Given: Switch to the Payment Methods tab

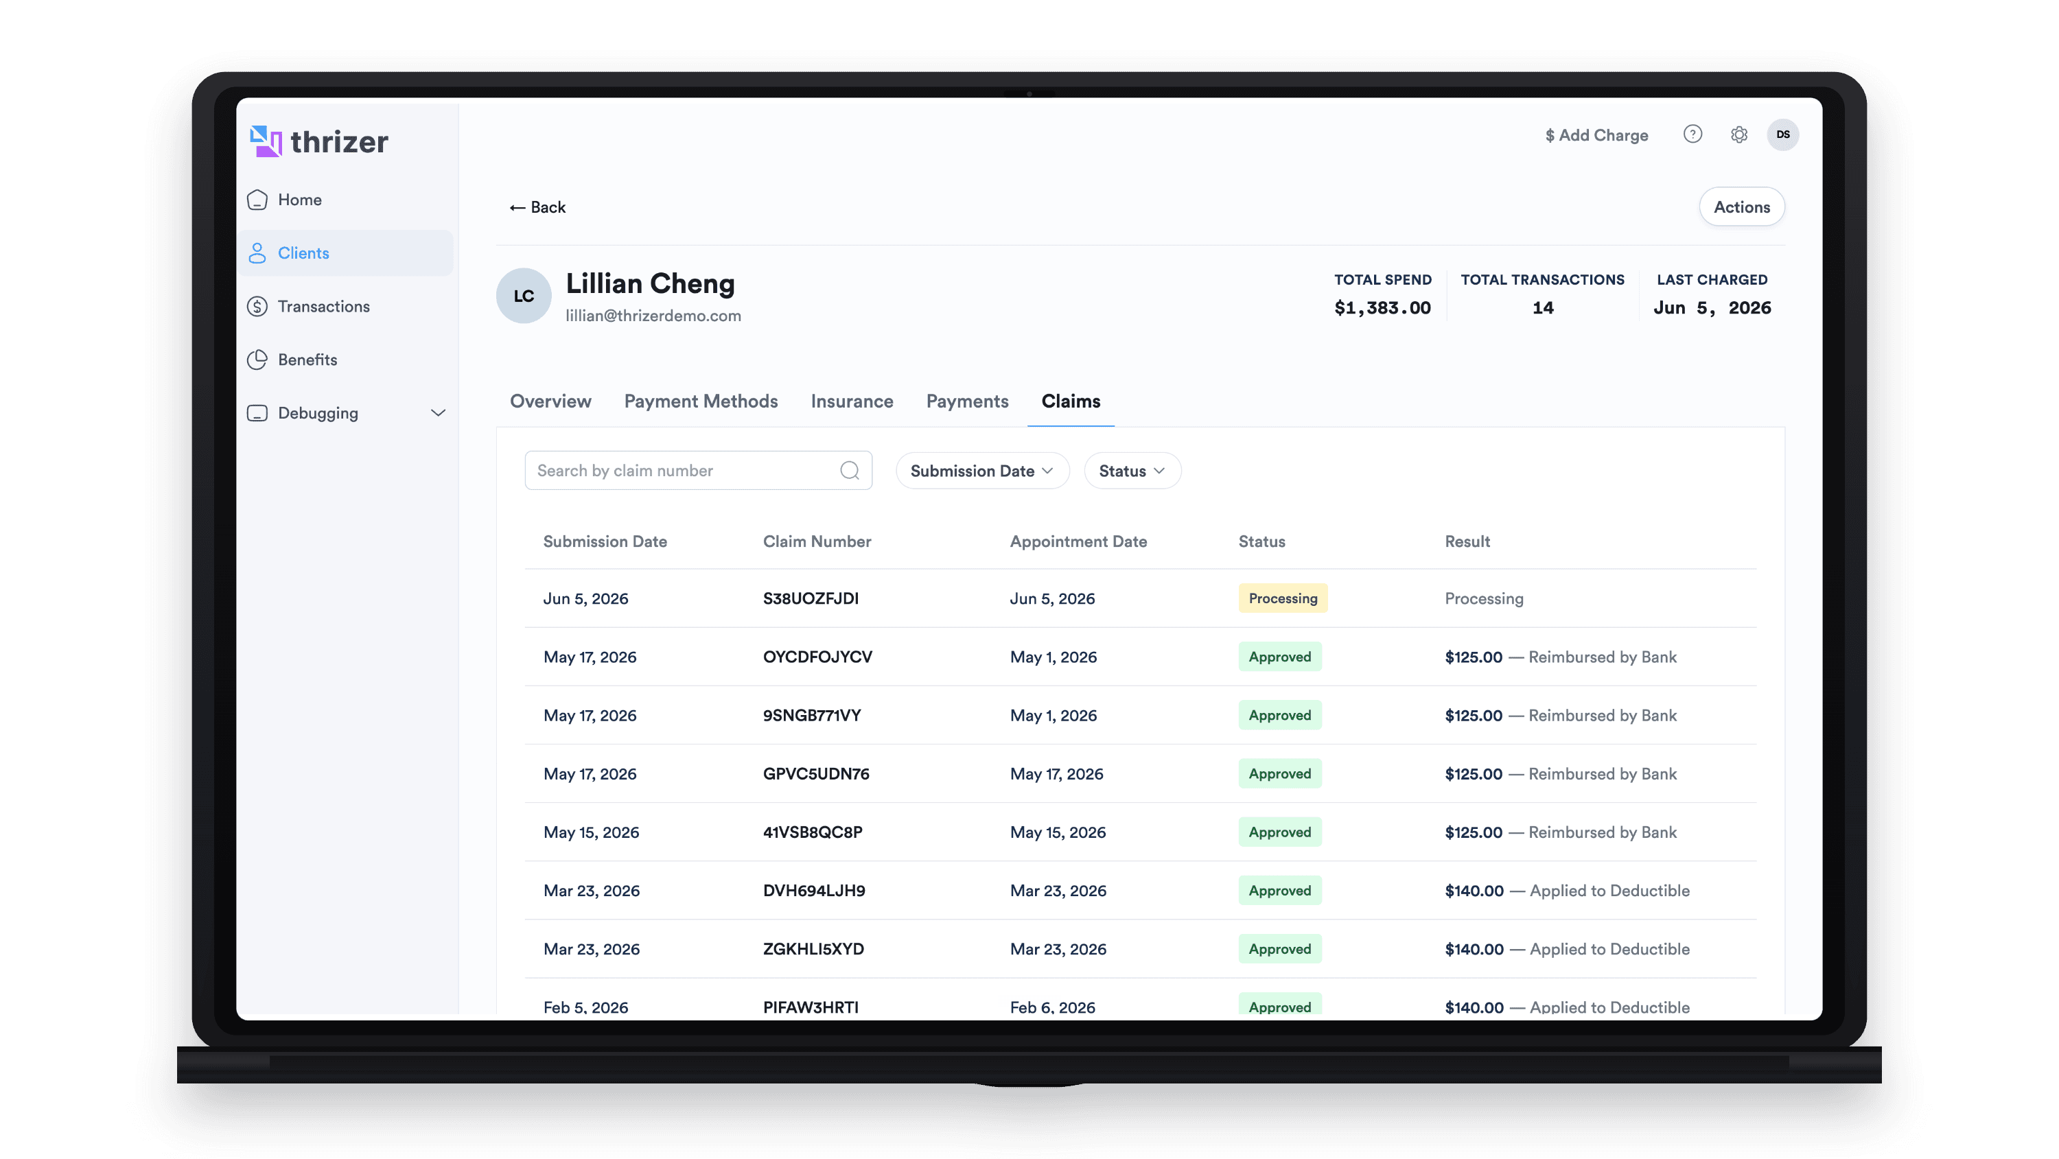Looking at the screenshot, I should (x=701, y=401).
